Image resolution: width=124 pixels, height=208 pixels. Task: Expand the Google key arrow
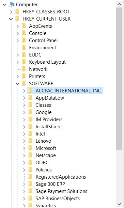point(24,112)
